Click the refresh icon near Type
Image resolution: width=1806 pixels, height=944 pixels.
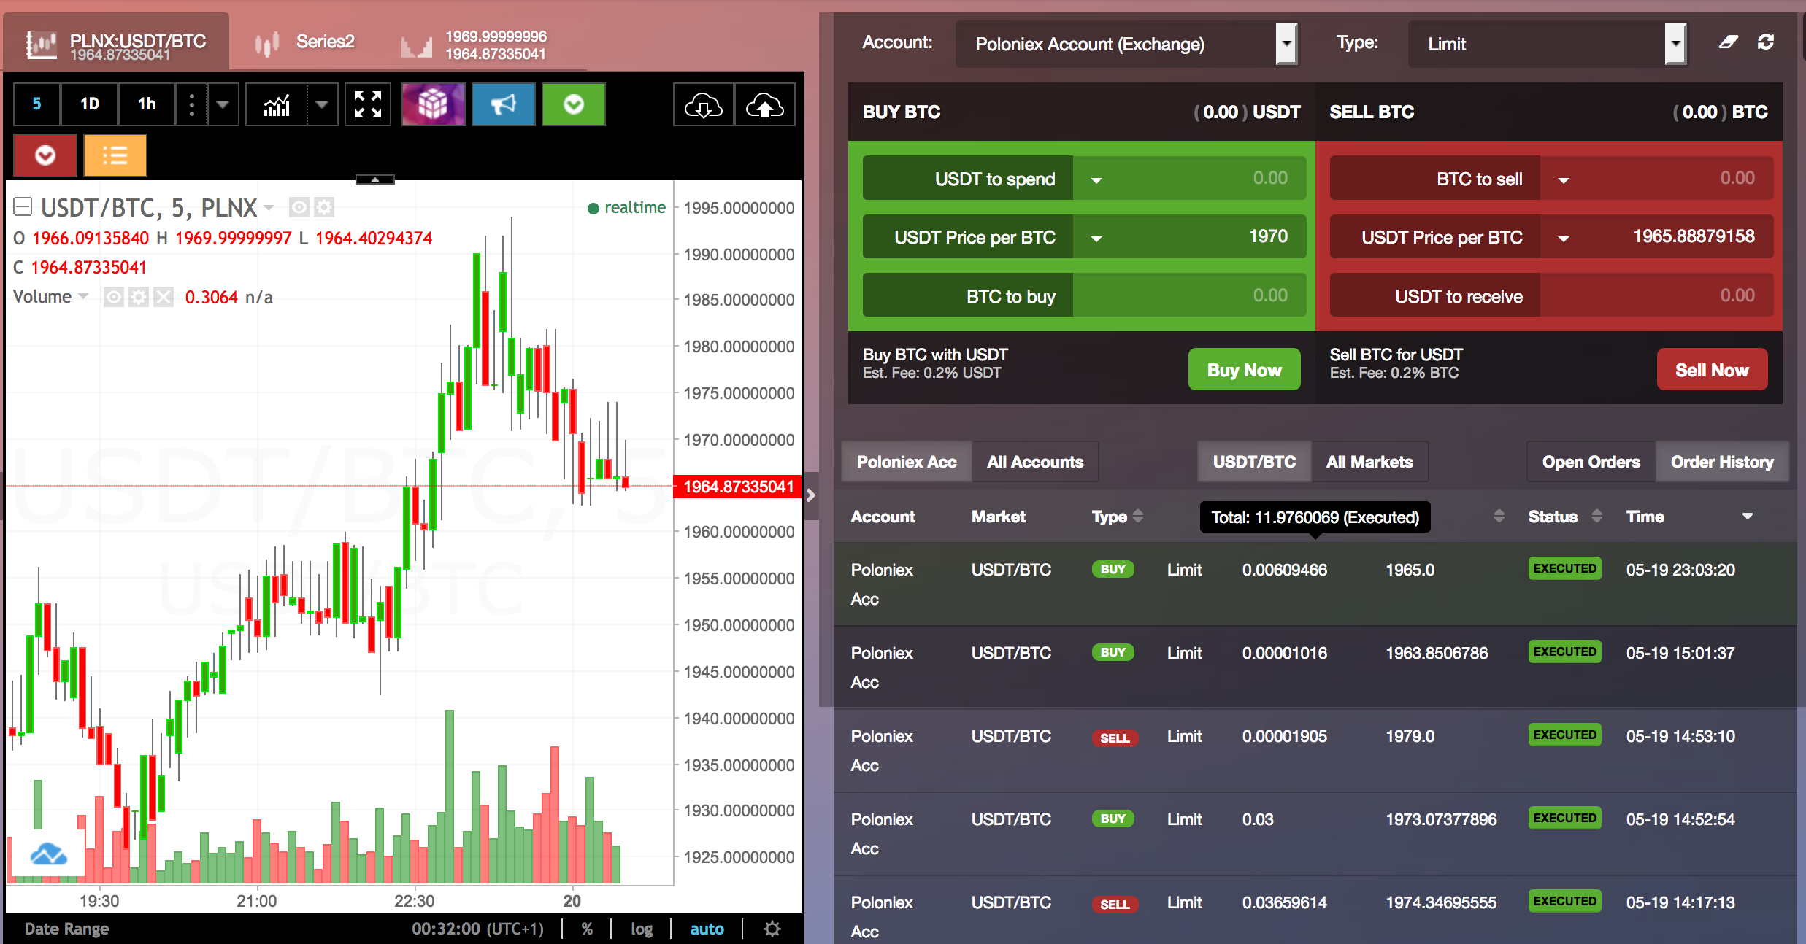(1766, 42)
